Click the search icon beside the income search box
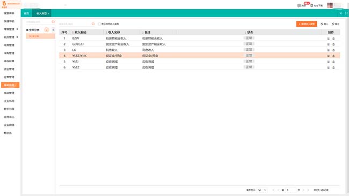Viewport: 349px width, 196px height. (93, 24)
